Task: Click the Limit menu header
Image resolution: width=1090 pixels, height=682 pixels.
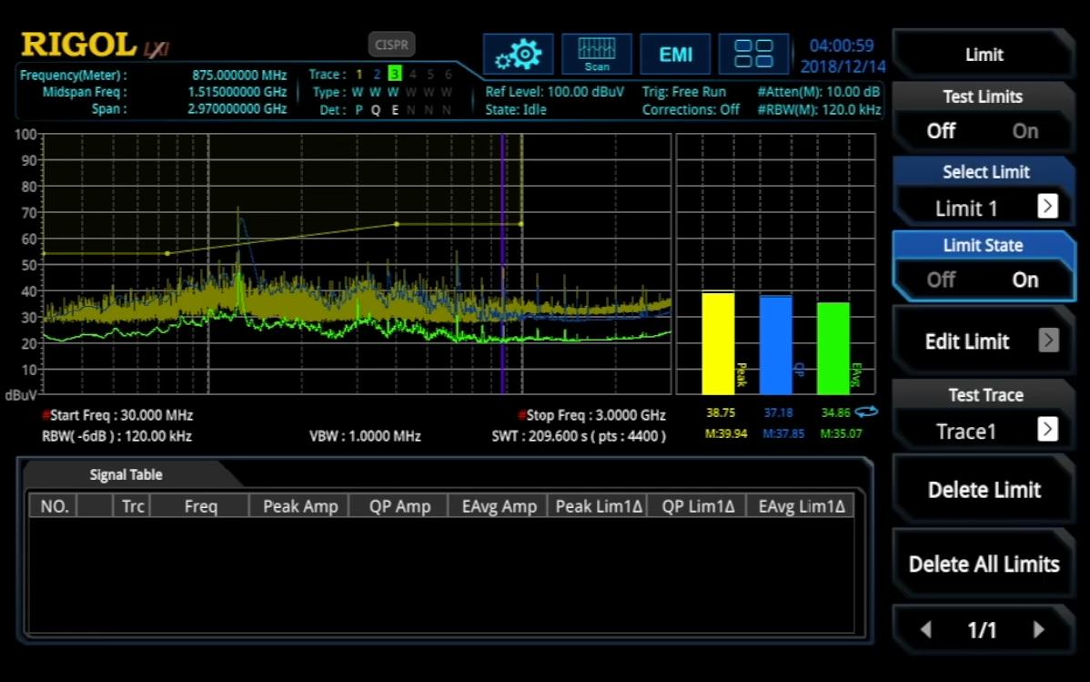Action: tap(983, 55)
